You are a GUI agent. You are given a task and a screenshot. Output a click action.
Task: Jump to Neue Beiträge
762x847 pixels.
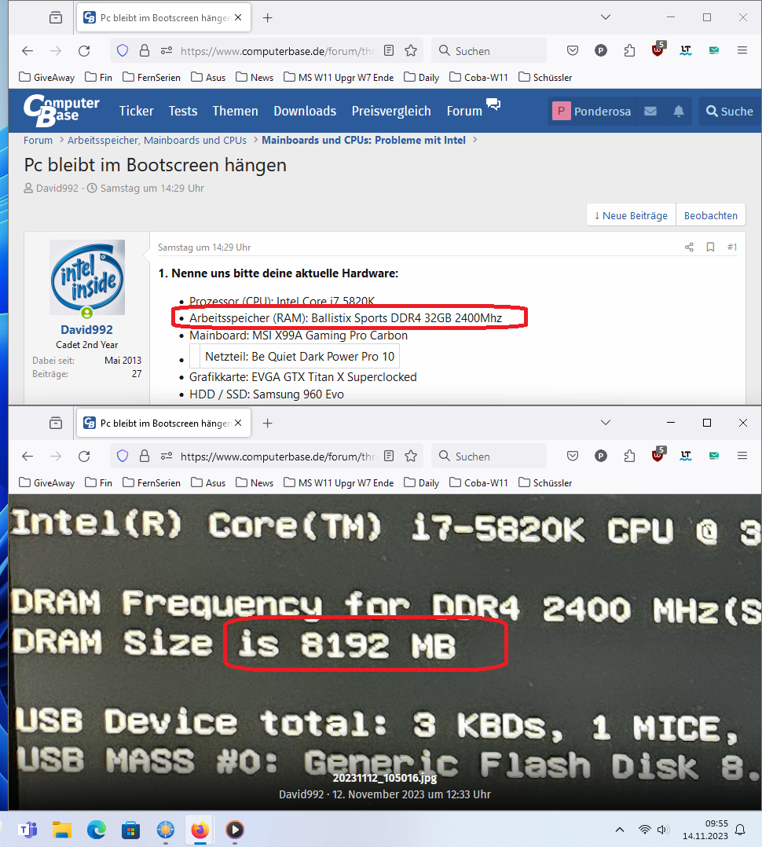[x=631, y=215]
